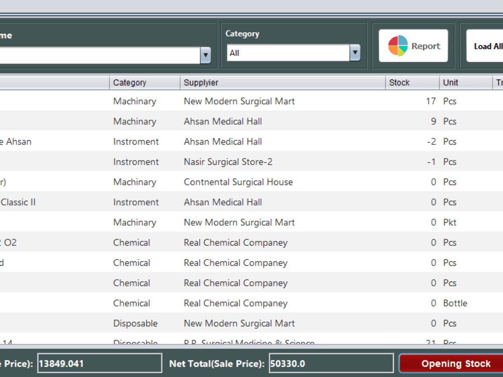Select the Contnental Surgical House row
The image size is (503, 377).
251,182
